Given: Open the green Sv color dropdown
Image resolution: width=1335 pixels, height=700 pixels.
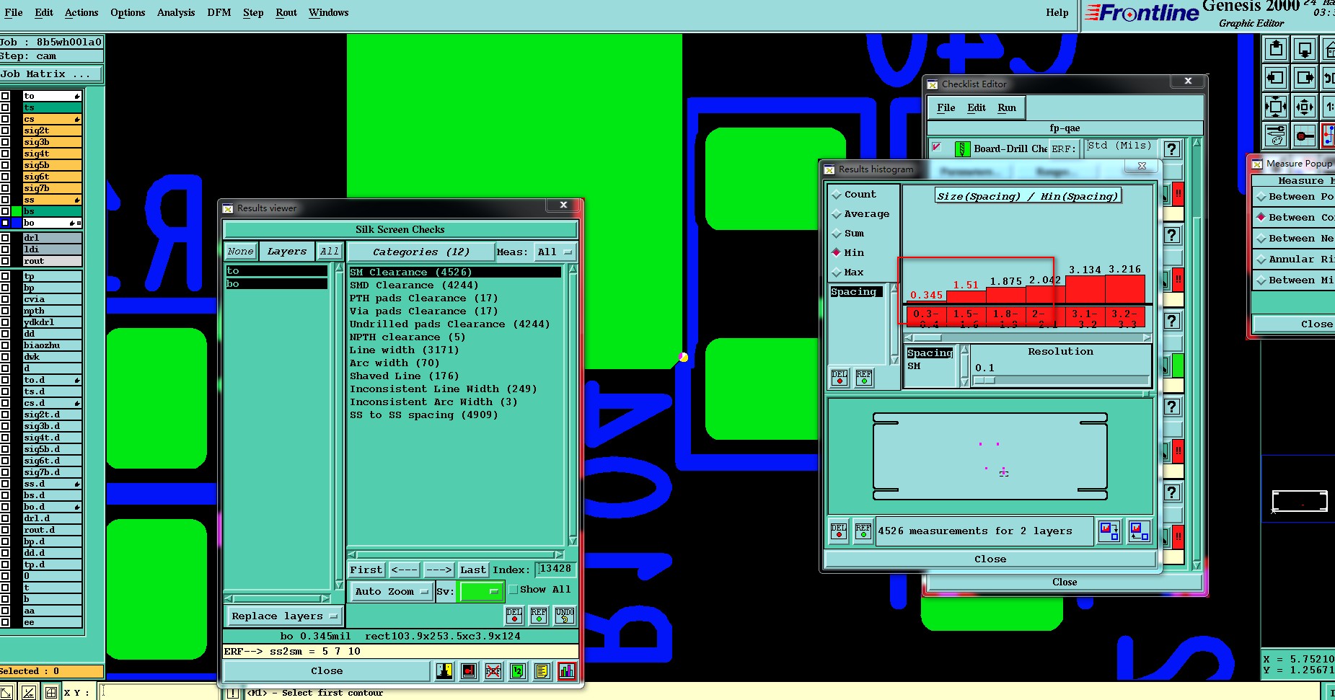Looking at the screenshot, I should 480,592.
